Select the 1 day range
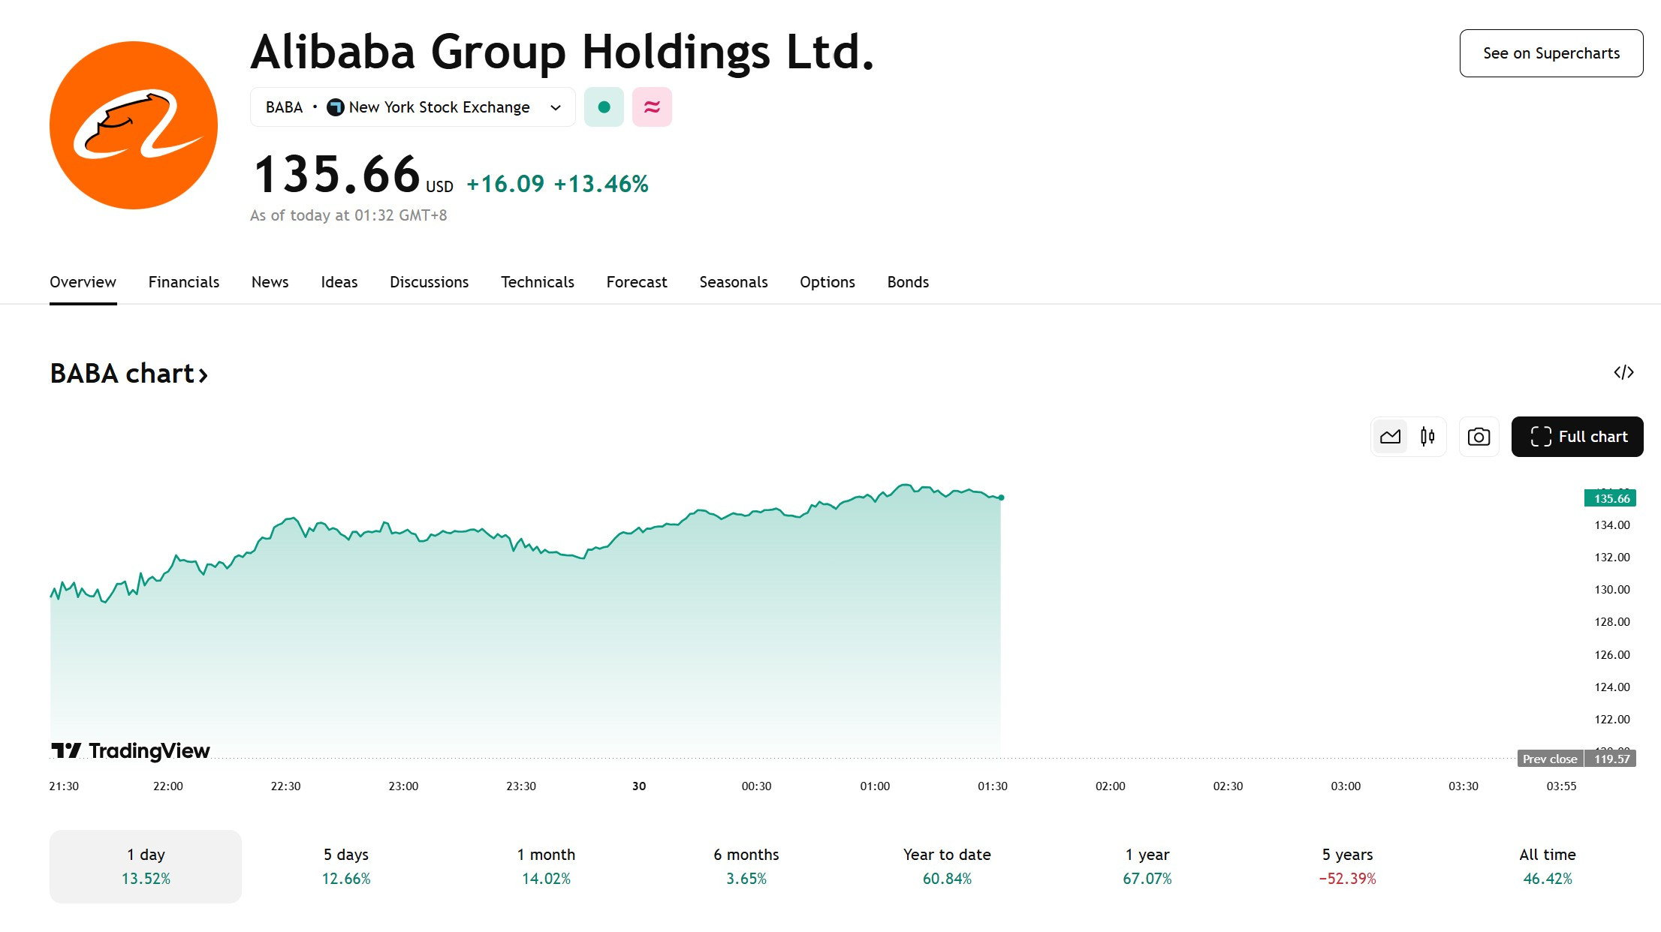Viewport: 1661px width, 932px height. tap(146, 866)
